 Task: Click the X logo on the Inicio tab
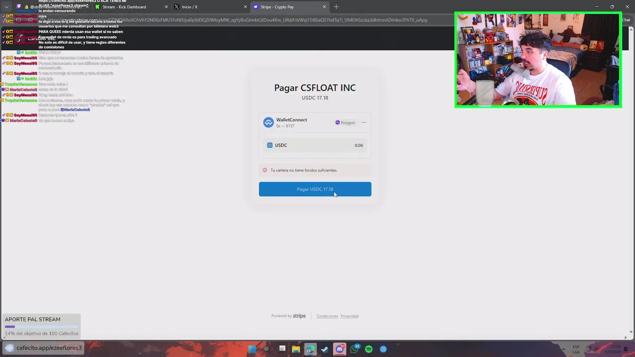[177, 7]
